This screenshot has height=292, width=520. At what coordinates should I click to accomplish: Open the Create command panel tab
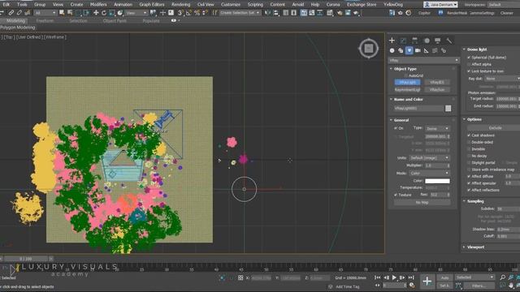pos(392,41)
